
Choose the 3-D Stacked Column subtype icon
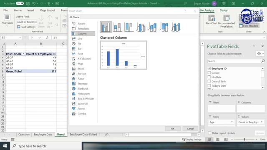(x=152, y=27)
